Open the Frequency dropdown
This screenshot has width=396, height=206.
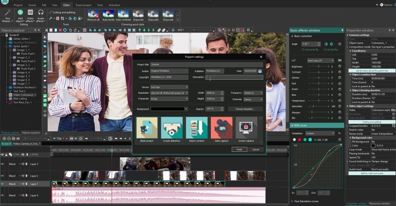(253, 93)
